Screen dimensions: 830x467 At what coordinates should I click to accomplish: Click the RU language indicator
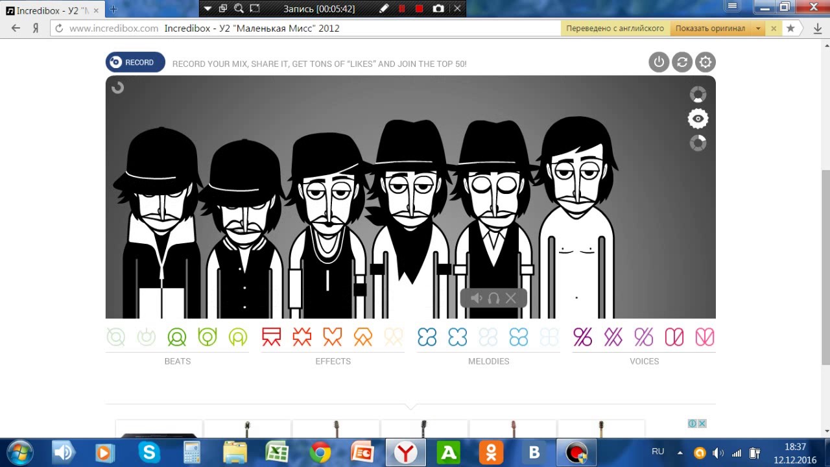coord(658,451)
